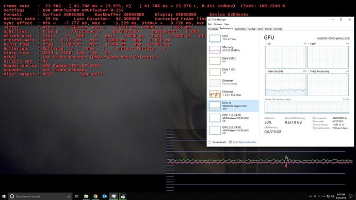Click the 'Type here to search' box
This screenshot has height=200, width=356.
[x=40, y=196]
